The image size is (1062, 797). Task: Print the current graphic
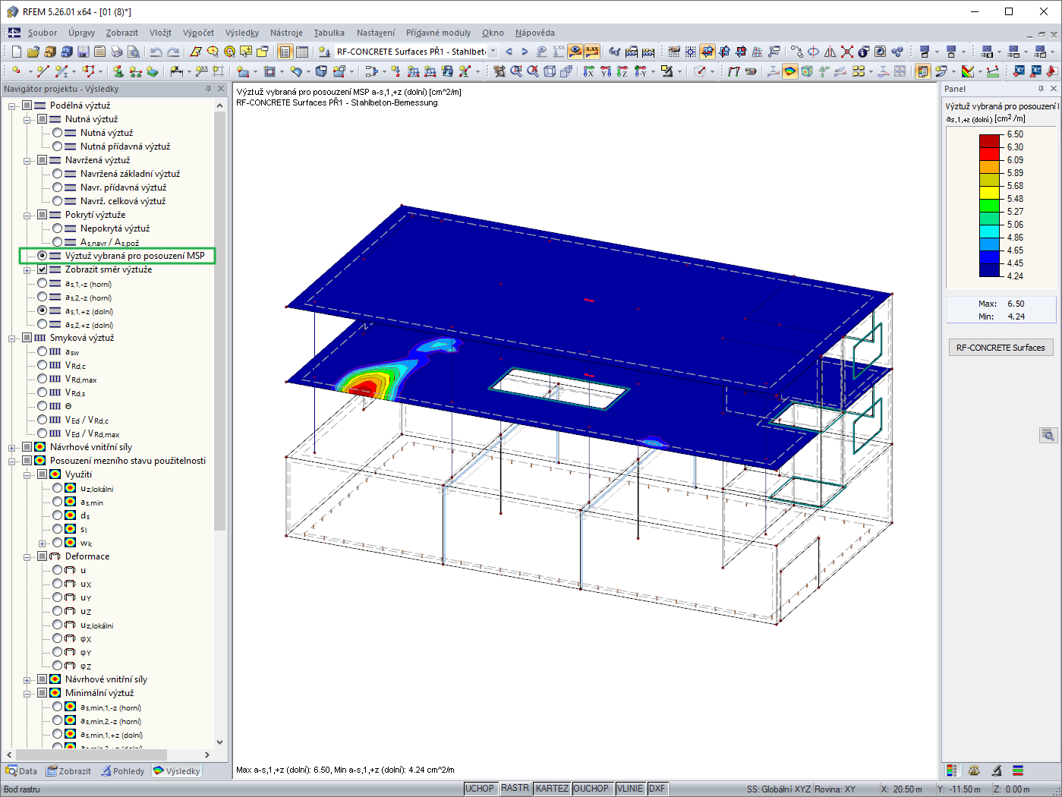coord(116,52)
